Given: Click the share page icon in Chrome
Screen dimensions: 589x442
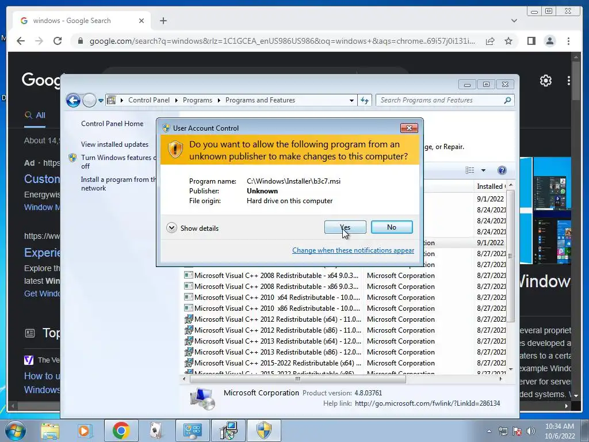Looking at the screenshot, I should pyautogui.click(x=490, y=41).
